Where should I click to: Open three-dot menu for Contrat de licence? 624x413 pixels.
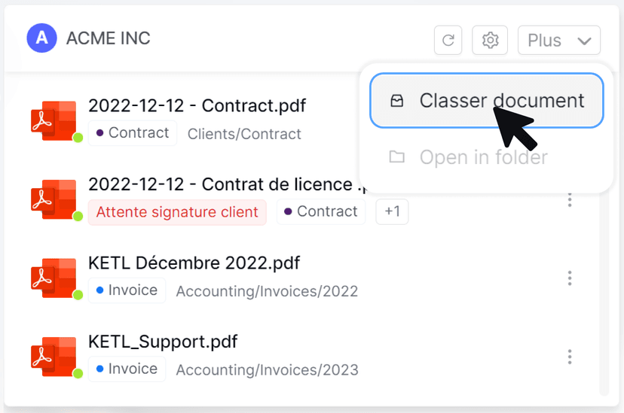570,199
